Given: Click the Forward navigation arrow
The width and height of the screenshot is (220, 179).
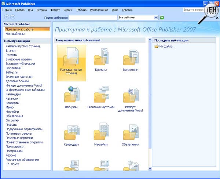Looking at the screenshot, I should tap(12, 17).
